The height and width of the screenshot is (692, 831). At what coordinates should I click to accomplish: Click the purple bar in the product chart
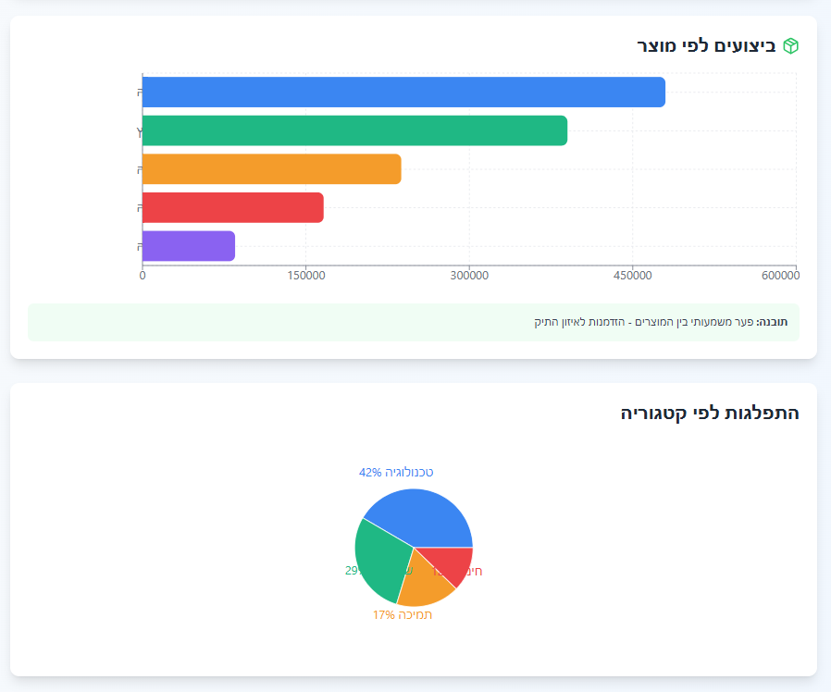click(x=189, y=246)
